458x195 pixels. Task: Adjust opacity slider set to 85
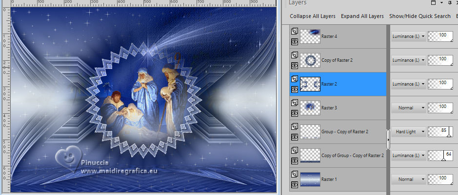(440, 132)
